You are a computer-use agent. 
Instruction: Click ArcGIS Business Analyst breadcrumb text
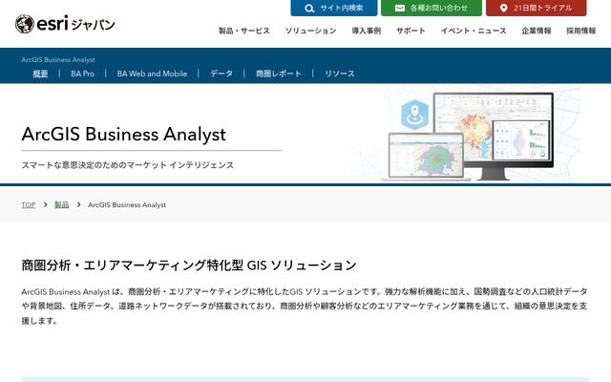[x=127, y=204]
